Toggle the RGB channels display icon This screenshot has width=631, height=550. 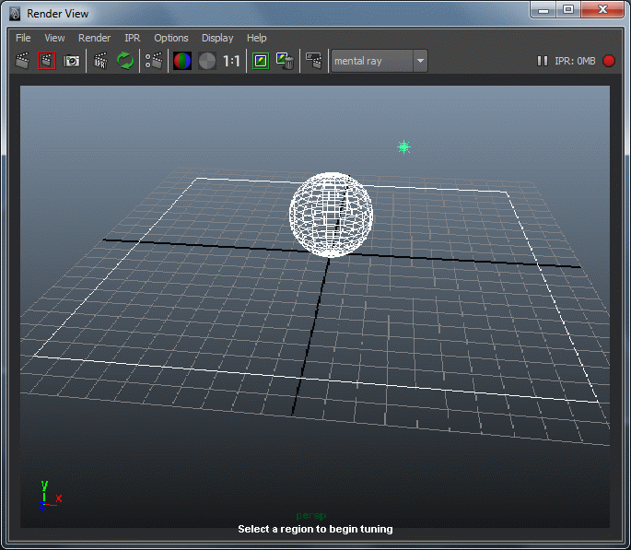pos(182,61)
